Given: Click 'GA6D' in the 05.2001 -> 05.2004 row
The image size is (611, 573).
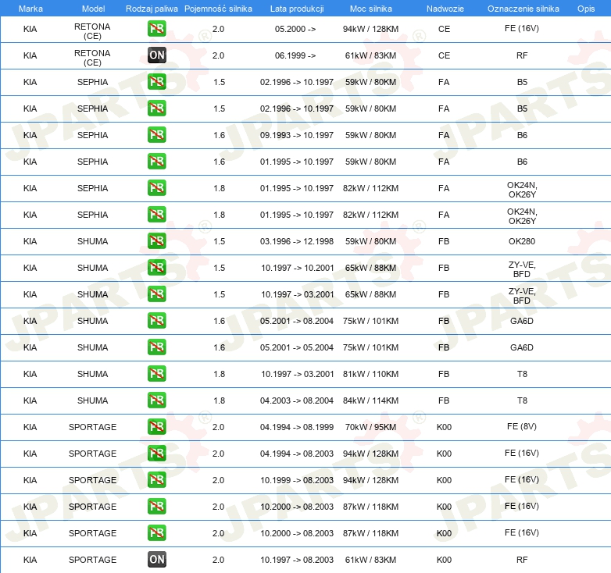Looking at the screenshot, I should (x=522, y=347).
